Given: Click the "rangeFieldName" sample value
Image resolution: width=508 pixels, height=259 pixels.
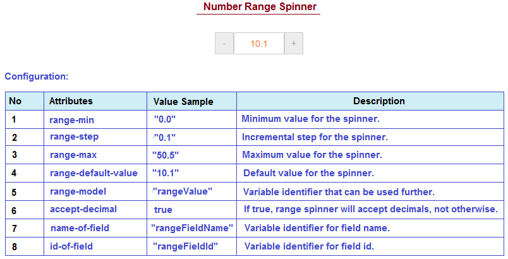Looking at the screenshot, I should click(192, 228).
